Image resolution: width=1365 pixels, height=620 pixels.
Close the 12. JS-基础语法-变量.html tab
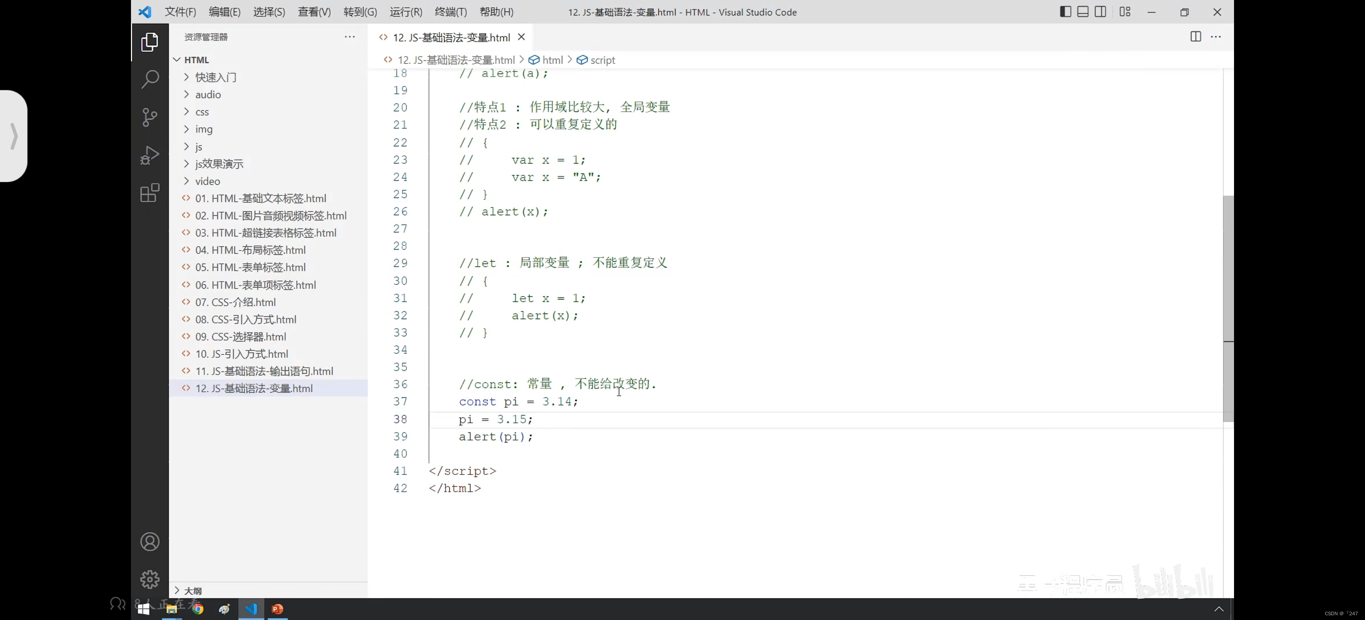pos(521,37)
